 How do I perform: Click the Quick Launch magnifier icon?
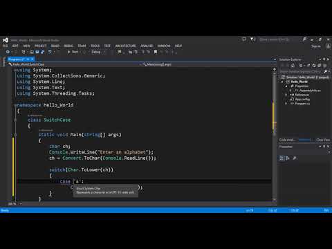point(304,39)
